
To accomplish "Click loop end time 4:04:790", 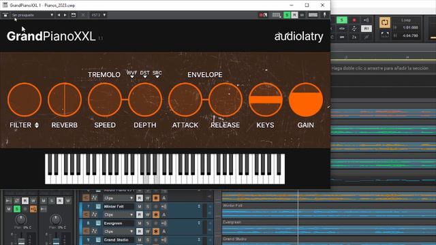I will point(410,35).
